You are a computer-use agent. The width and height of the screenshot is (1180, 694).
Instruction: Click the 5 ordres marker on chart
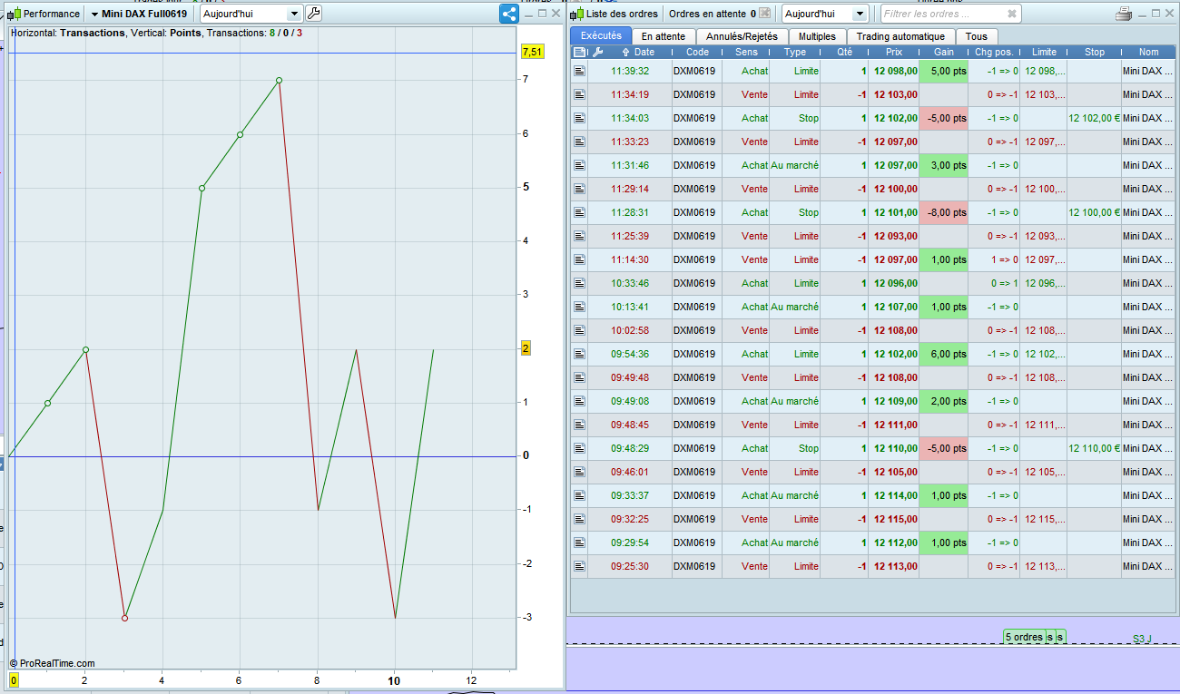(1024, 637)
